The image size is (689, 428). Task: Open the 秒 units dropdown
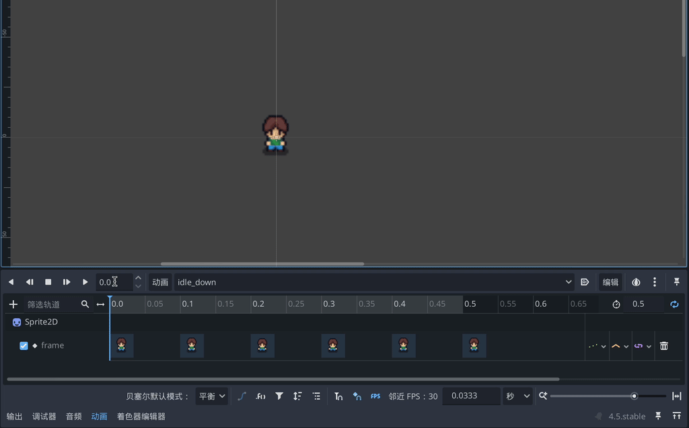[518, 396]
